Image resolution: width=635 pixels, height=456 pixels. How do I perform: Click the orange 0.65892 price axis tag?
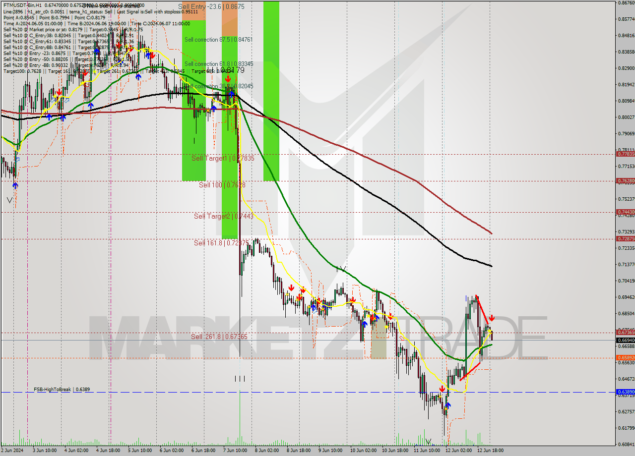click(625, 357)
